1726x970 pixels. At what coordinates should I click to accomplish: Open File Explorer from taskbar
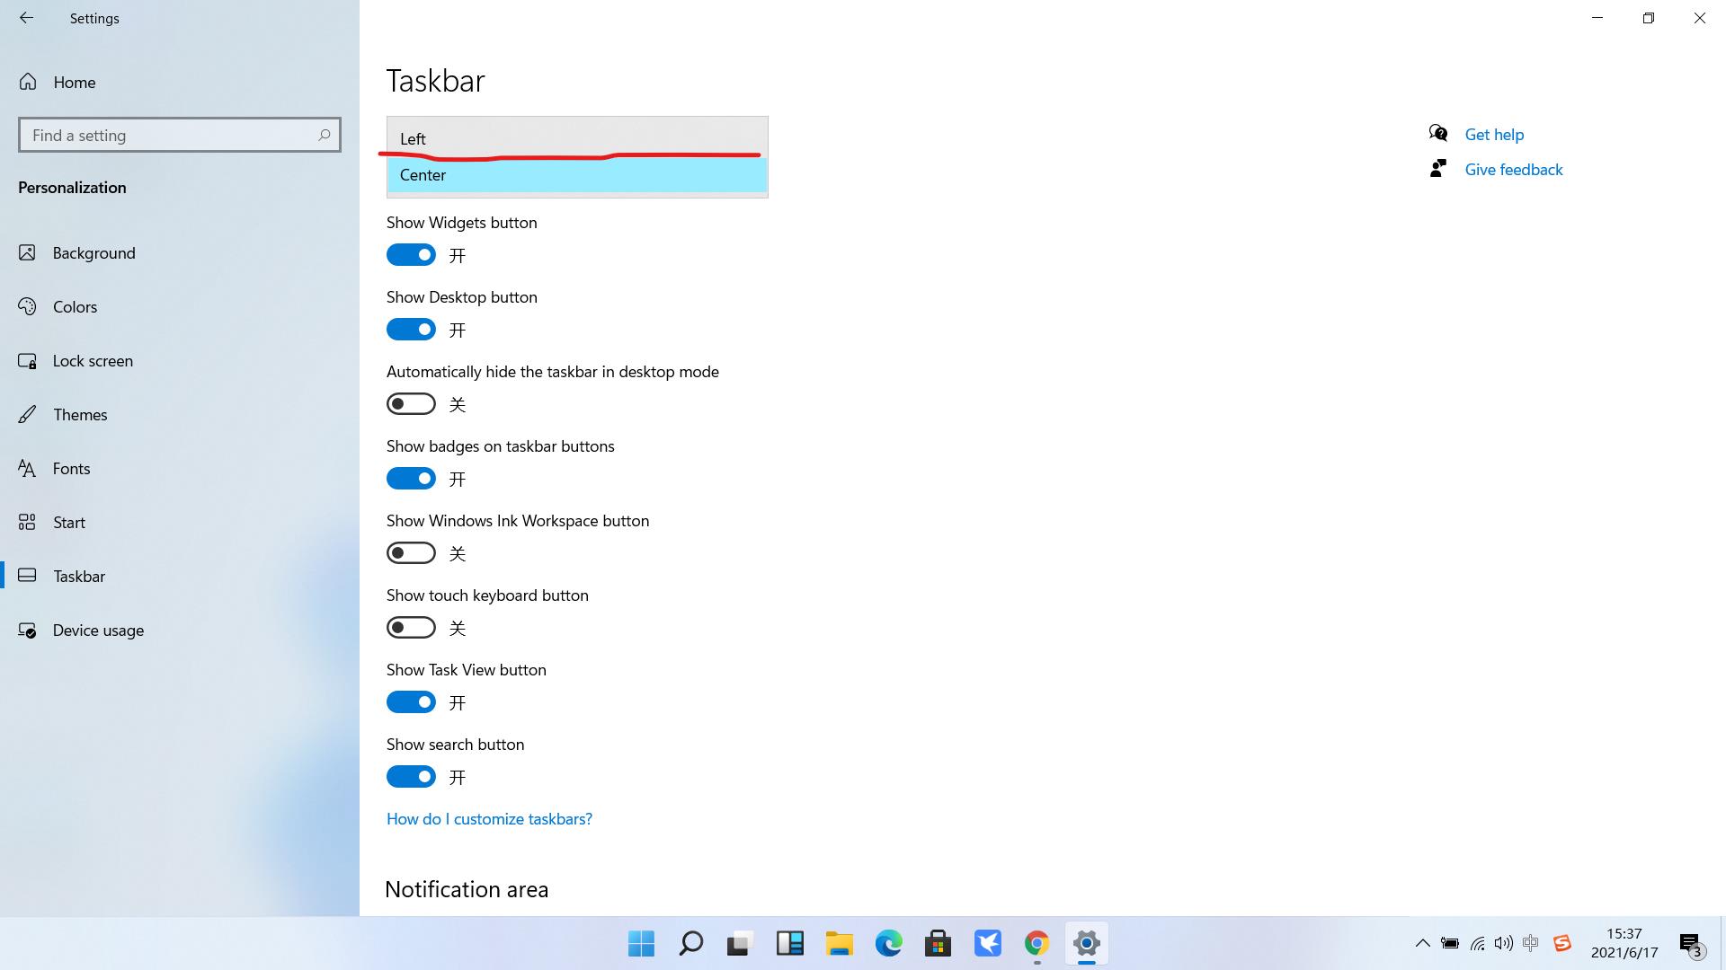point(838,943)
